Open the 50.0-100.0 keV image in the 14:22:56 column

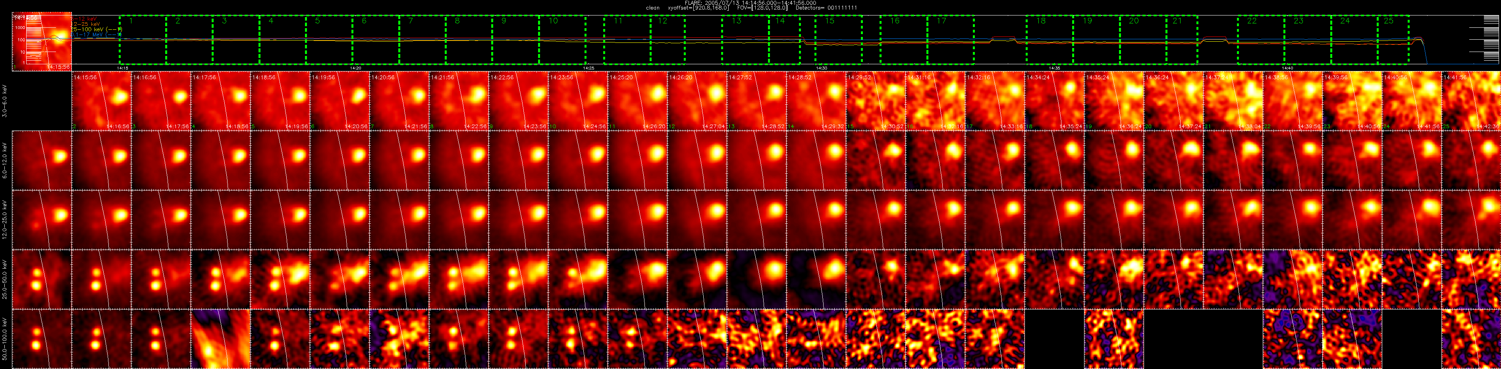pyautogui.click(x=518, y=339)
